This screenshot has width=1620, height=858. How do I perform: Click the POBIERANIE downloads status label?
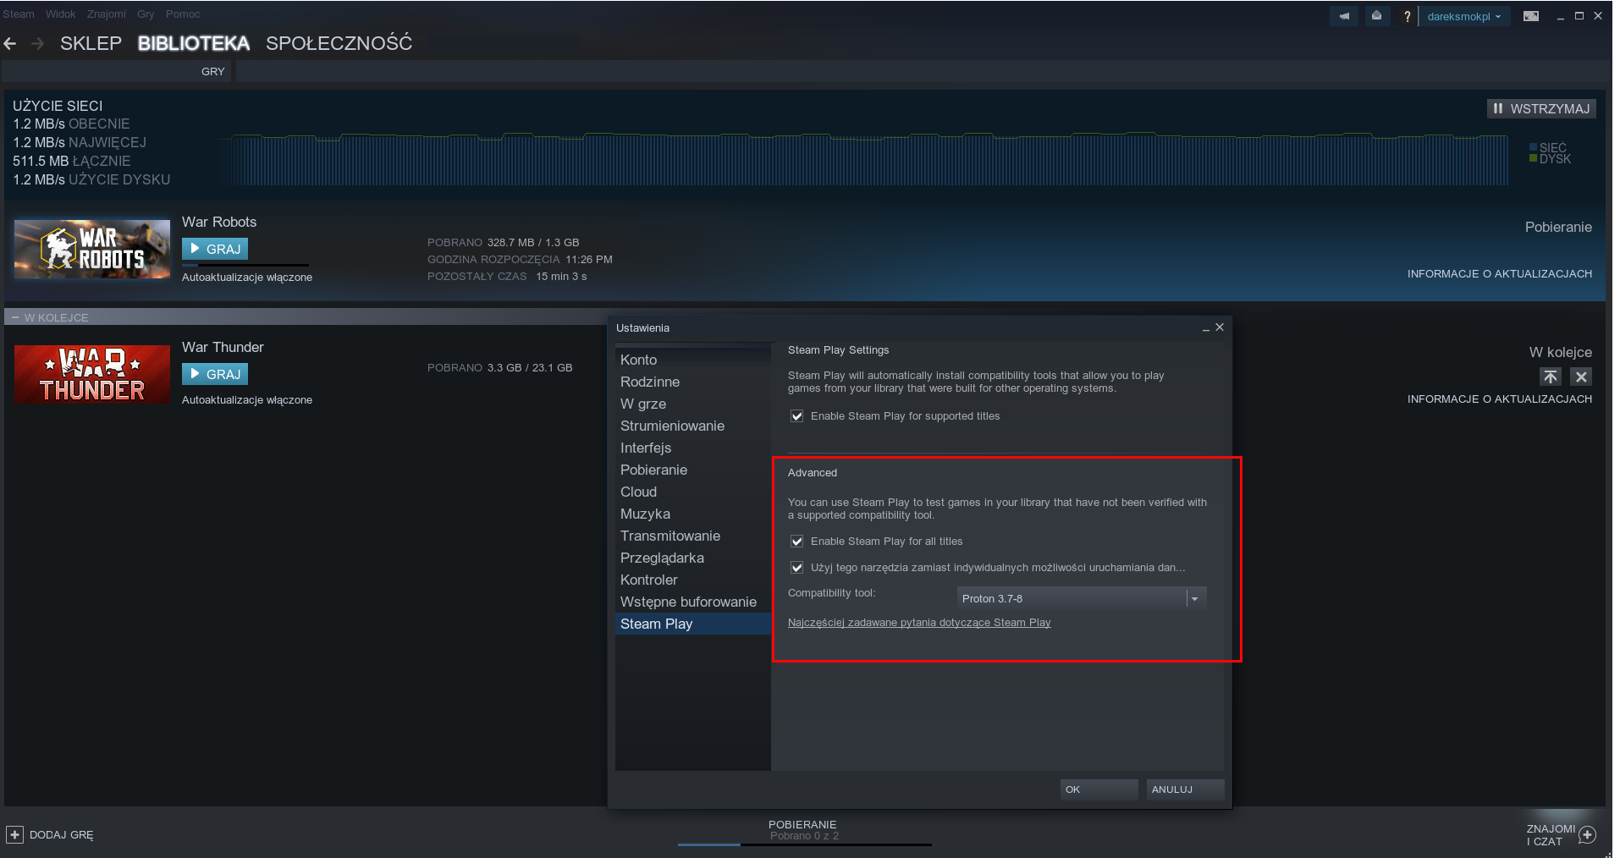point(802,825)
